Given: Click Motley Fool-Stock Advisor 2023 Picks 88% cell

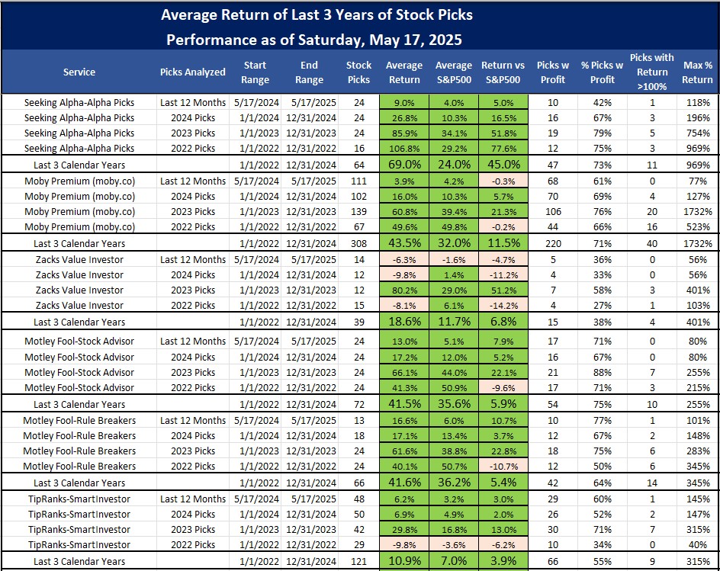Looking at the screenshot, I should click(x=602, y=372).
